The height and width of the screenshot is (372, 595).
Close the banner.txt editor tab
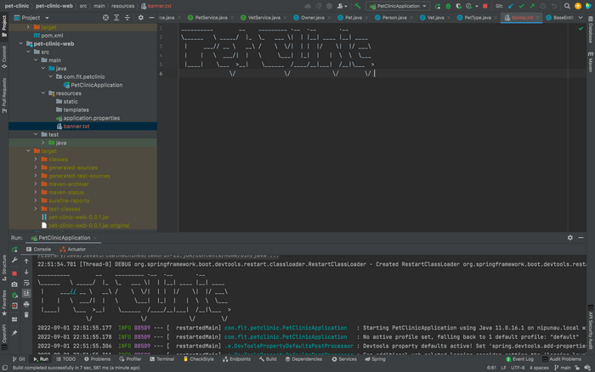click(x=538, y=18)
